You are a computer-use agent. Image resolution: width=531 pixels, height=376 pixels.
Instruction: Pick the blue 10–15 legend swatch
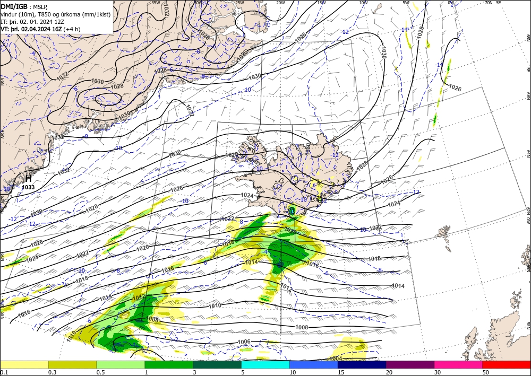(314, 364)
